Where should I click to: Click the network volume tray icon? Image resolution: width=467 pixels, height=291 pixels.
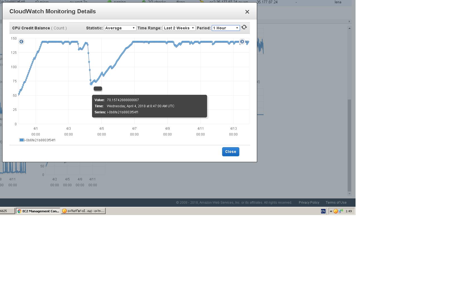(x=341, y=211)
